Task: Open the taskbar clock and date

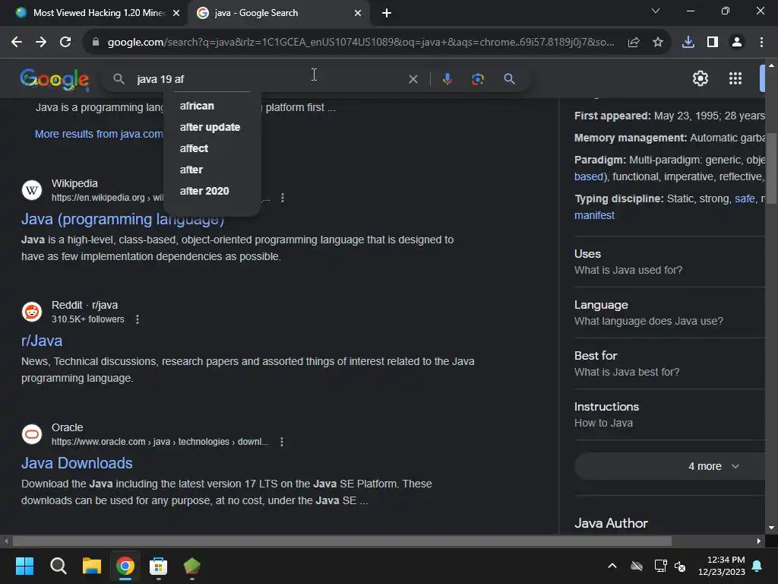Action: coord(722,566)
